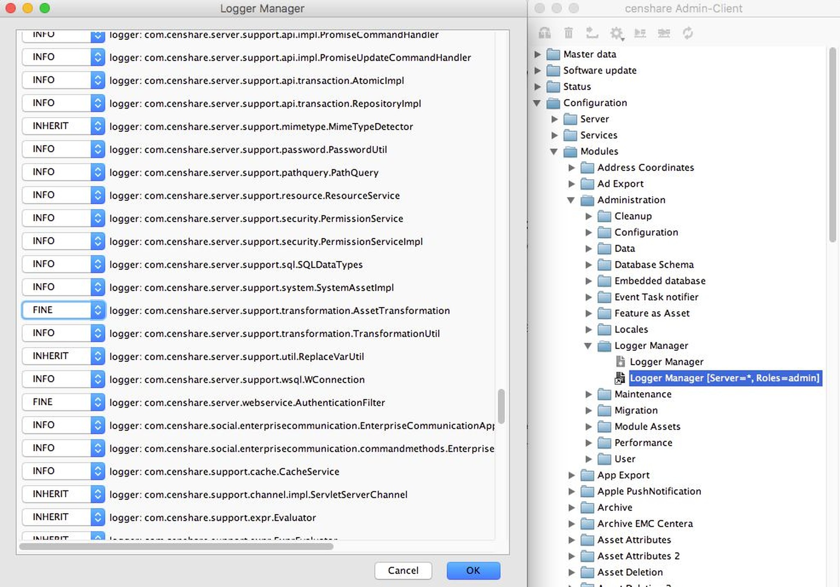
Task: Click the delete (trash) toolbar icon
Action: [x=568, y=33]
